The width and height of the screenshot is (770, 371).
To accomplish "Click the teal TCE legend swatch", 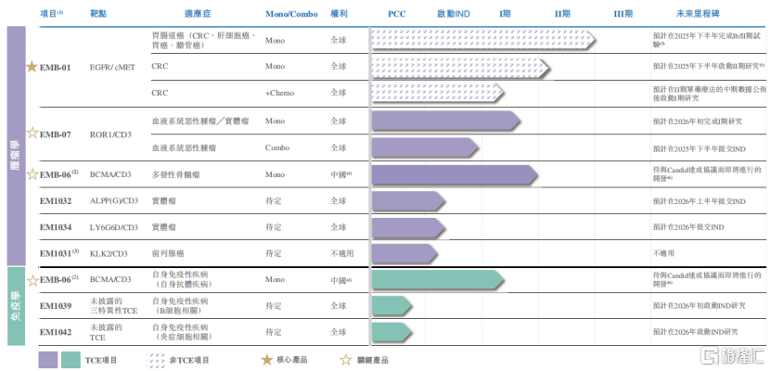I will point(71,360).
